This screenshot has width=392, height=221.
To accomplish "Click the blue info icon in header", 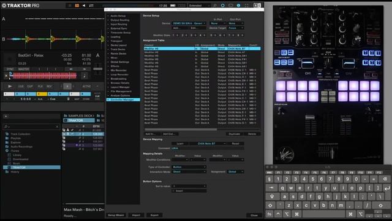I will (x=238, y=6).
